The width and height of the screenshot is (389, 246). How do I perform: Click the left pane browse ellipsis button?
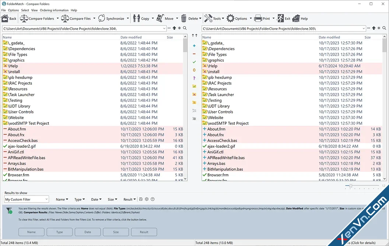pos(169,28)
